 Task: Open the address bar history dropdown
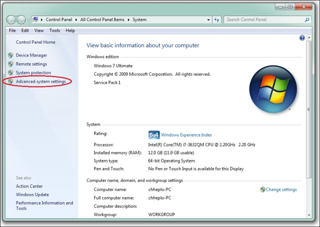click(x=208, y=20)
